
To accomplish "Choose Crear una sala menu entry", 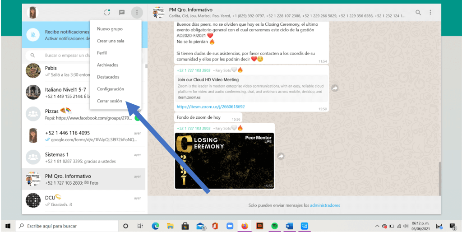I will [111, 41].
